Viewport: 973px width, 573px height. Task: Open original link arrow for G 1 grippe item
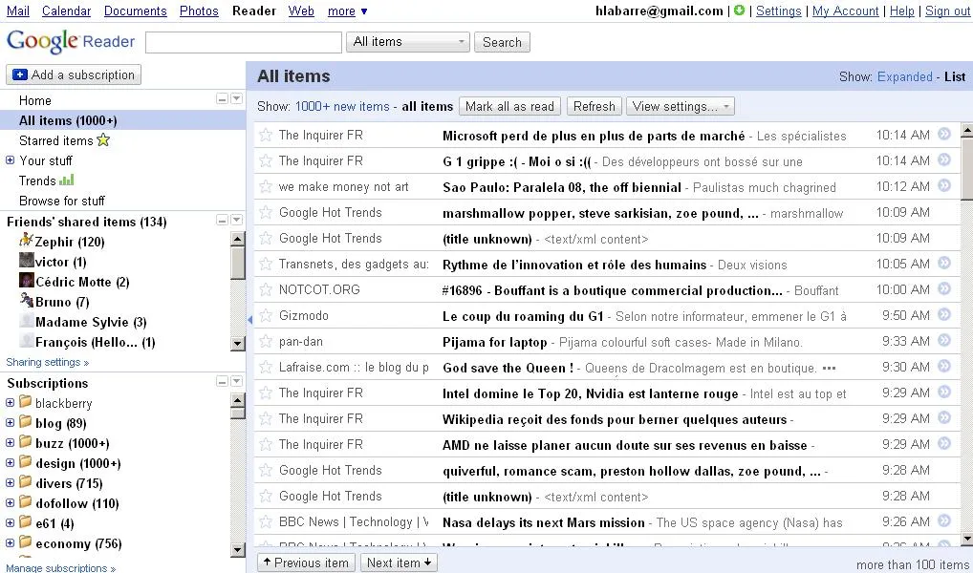click(943, 160)
